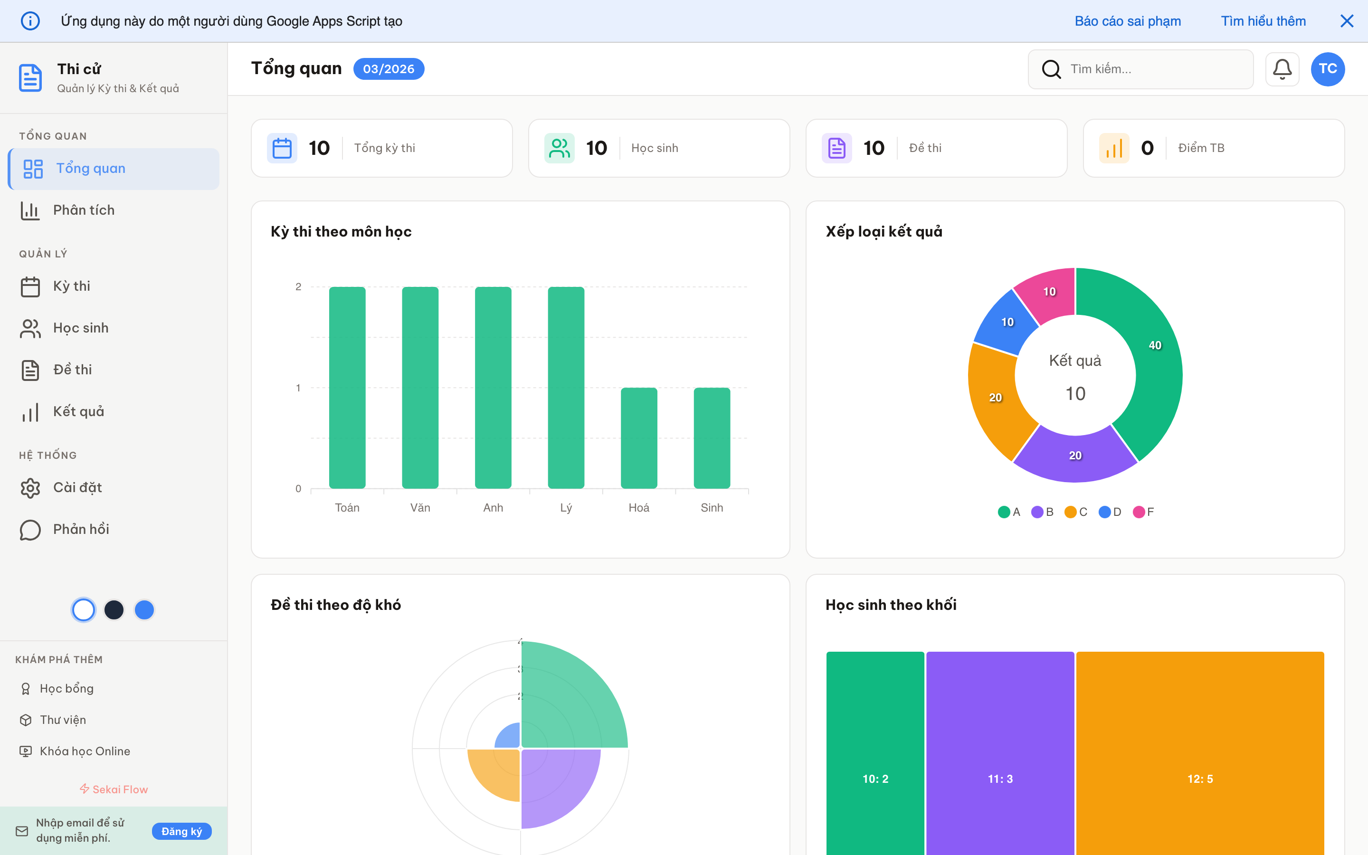Open the Kỳ thi management page

click(x=71, y=286)
